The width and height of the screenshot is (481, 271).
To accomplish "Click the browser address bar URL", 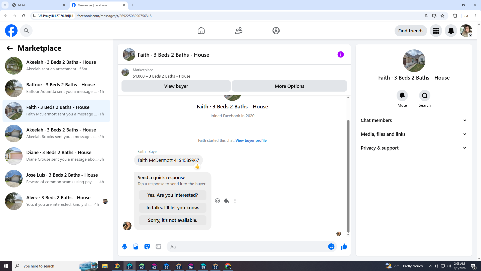I will pyautogui.click(x=114, y=16).
